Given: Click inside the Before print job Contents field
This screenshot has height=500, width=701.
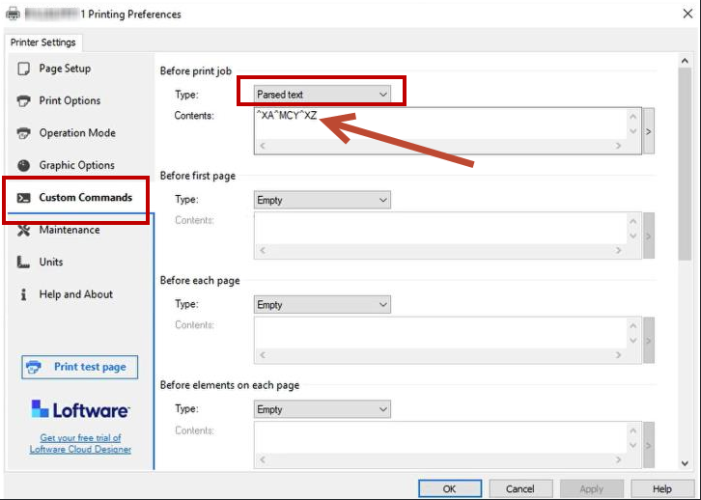Looking at the screenshot, I should [x=439, y=123].
